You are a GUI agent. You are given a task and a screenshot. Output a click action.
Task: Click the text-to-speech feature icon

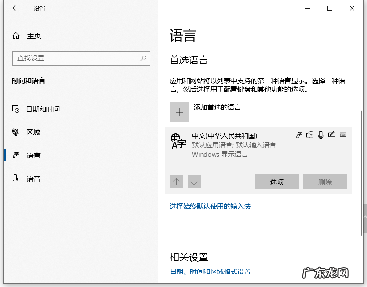click(x=310, y=135)
